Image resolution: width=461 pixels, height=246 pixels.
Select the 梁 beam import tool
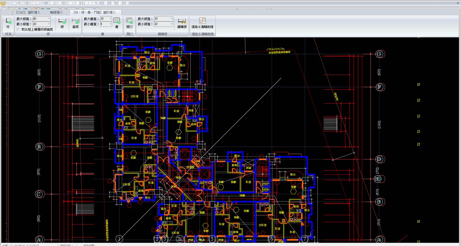pyautogui.click(x=62, y=22)
